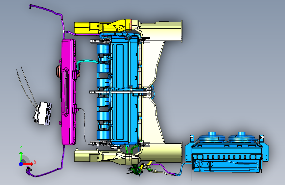Select the right fan dome on the condenser unit

(242, 138)
